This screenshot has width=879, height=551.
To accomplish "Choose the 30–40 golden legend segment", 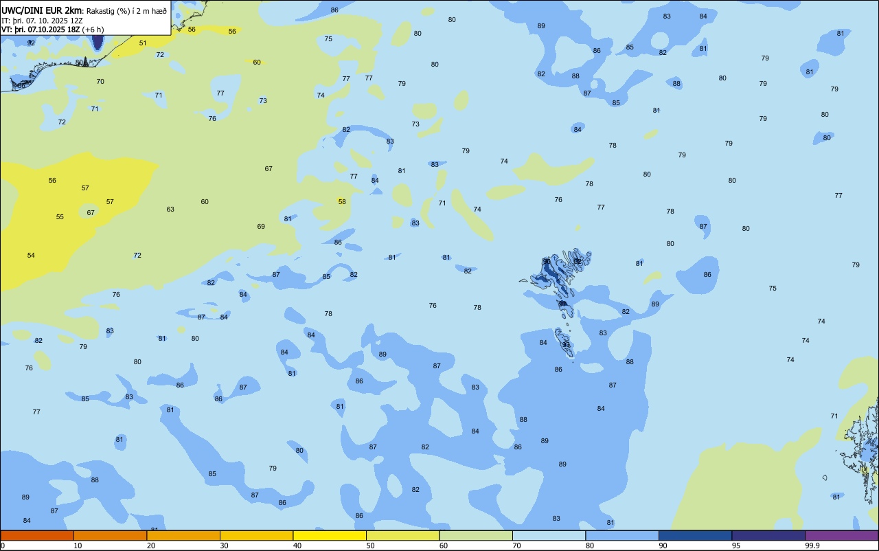I will (256, 535).
